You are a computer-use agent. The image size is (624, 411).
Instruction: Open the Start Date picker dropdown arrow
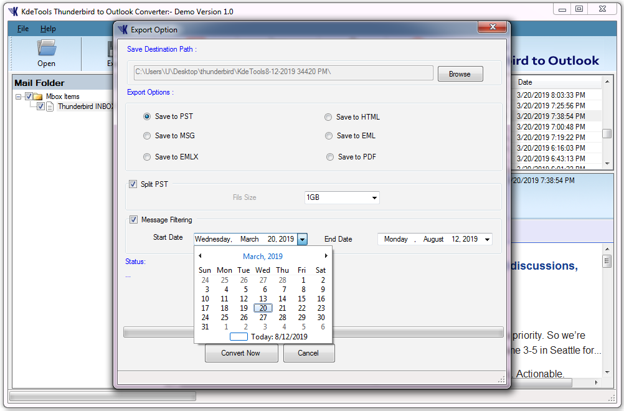click(x=303, y=239)
